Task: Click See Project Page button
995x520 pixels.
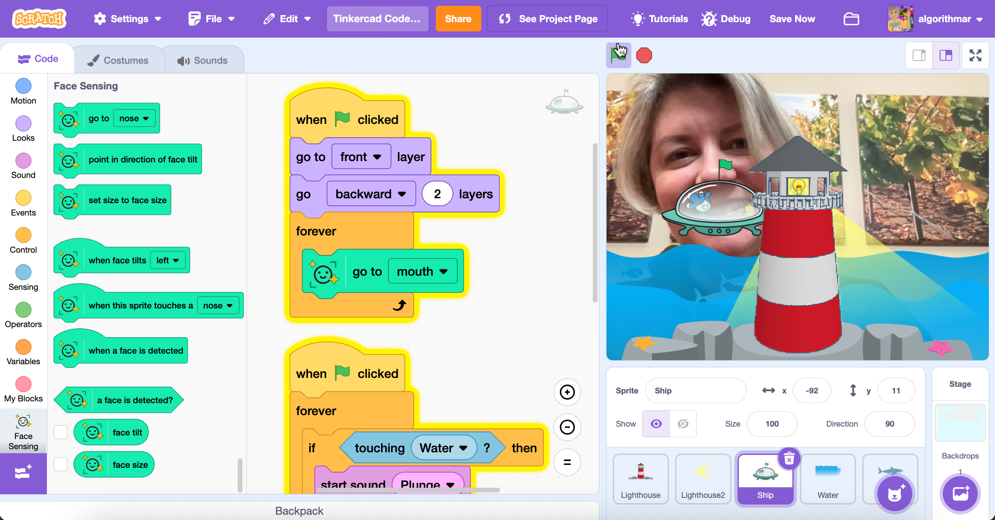Action: point(548,19)
